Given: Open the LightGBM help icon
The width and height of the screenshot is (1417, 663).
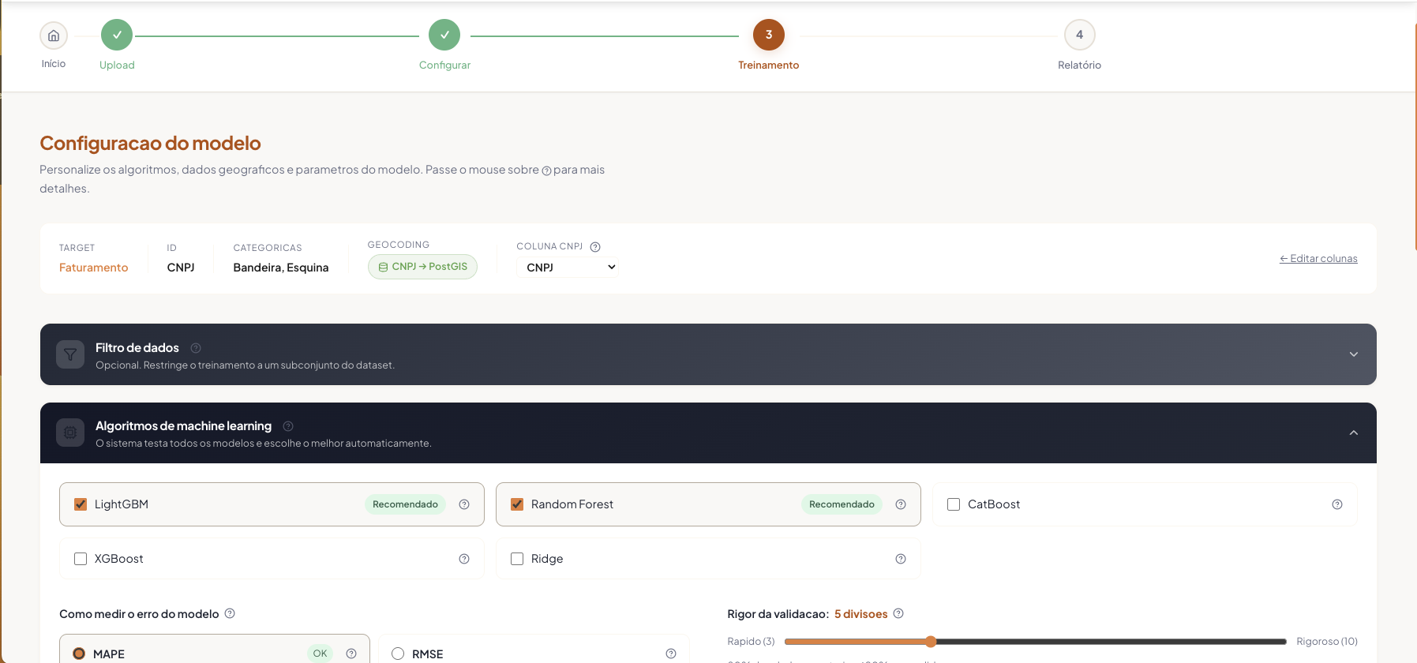Looking at the screenshot, I should (464, 504).
